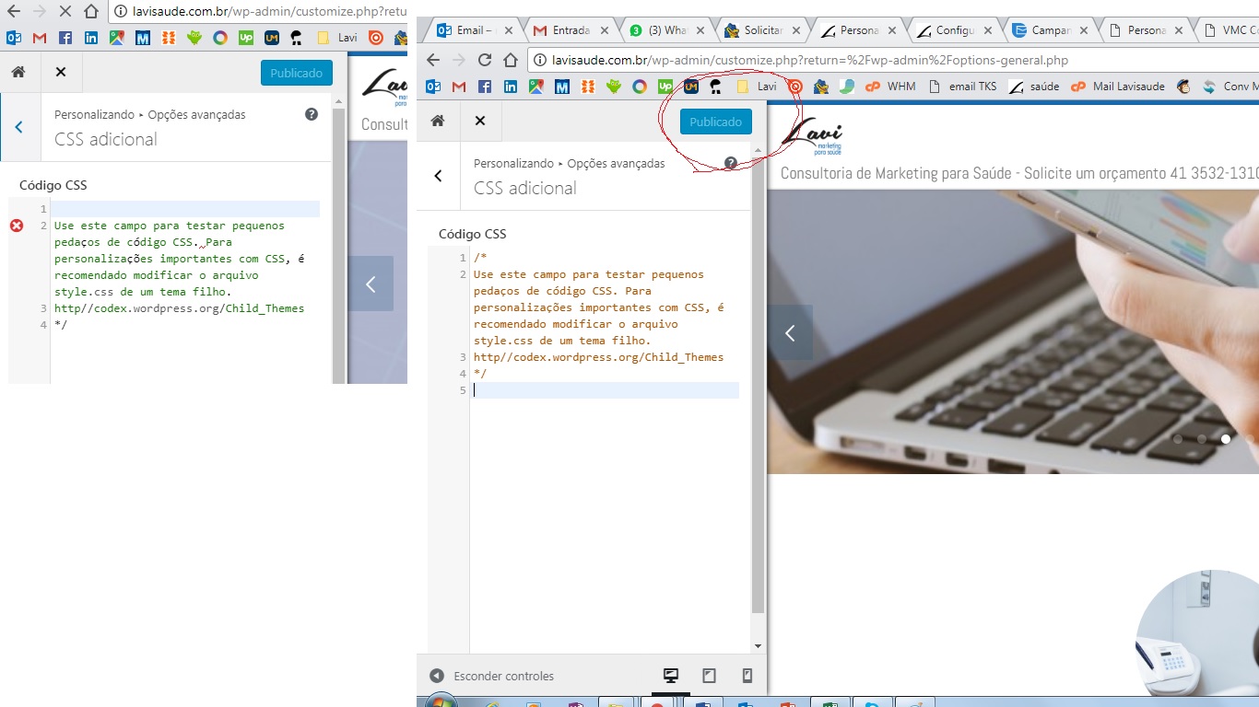Viewport: 1259px width, 707px height.
Task: Switch to mobile preview mode
Action: [747, 676]
